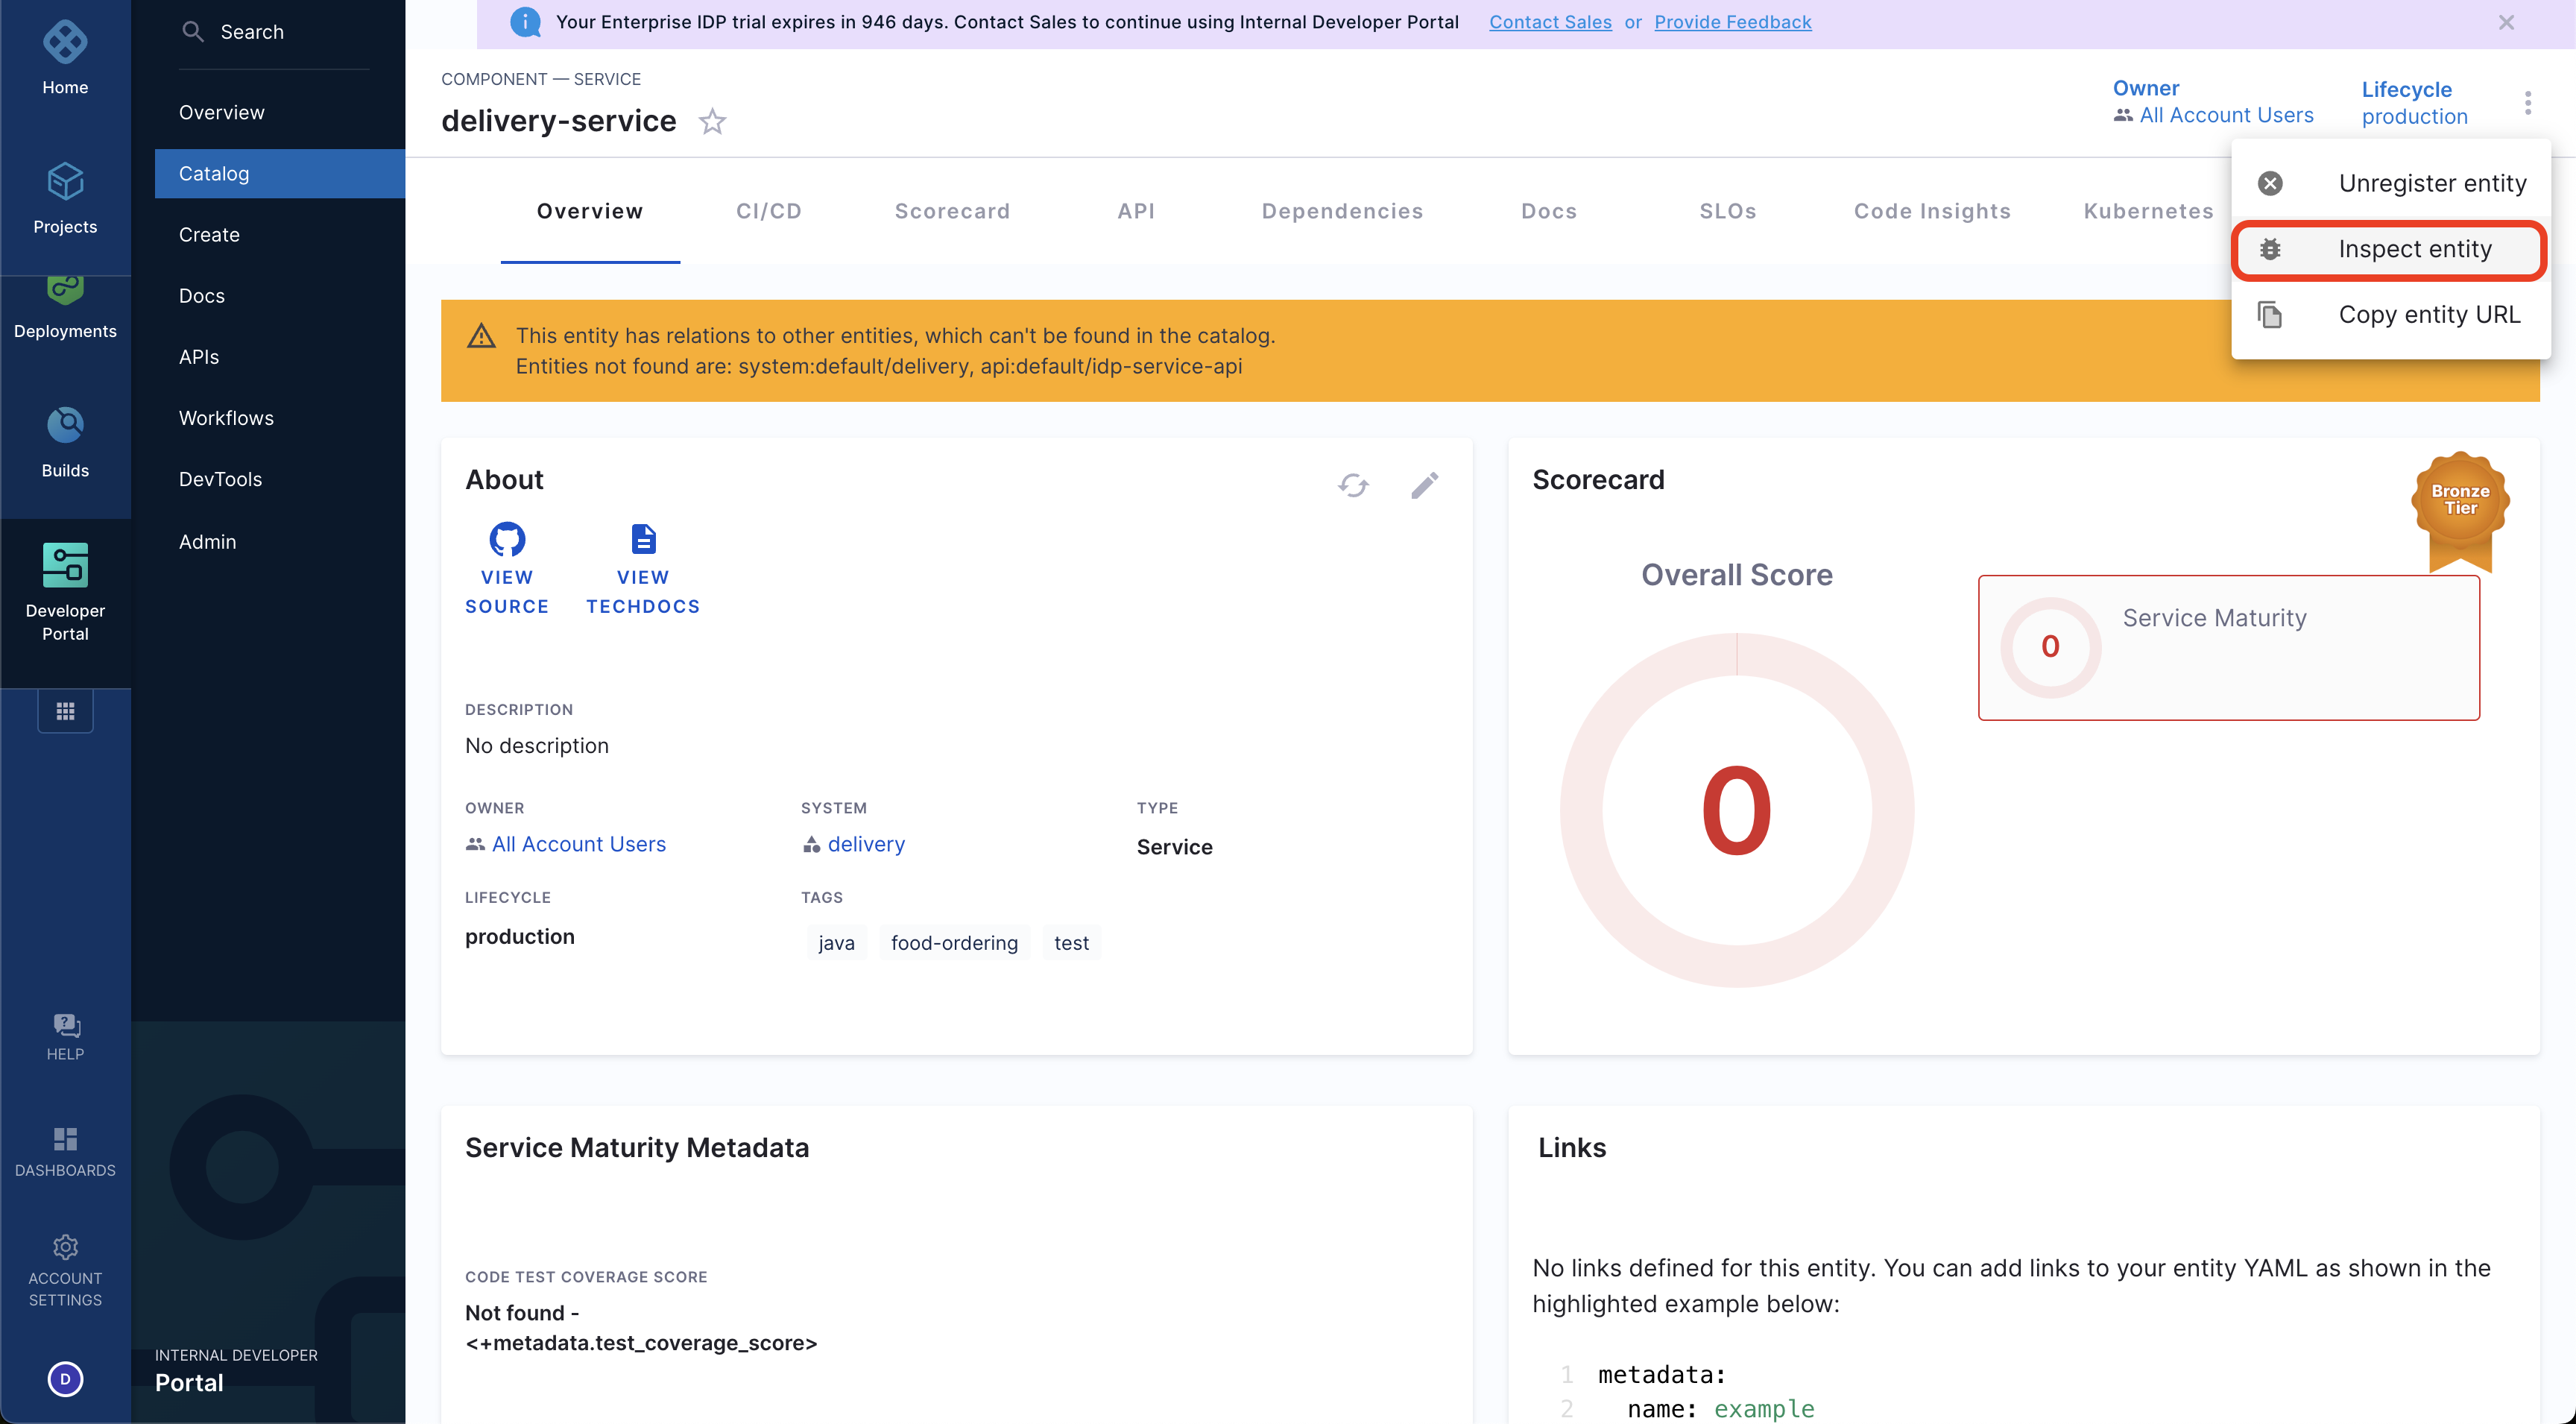The height and width of the screenshot is (1424, 2576).
Task: Switch to the Scorecard tab
Action: coord(952,211)
